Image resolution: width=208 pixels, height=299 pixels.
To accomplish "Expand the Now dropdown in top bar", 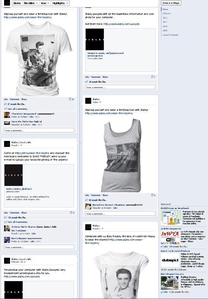I will pos(45,3).
